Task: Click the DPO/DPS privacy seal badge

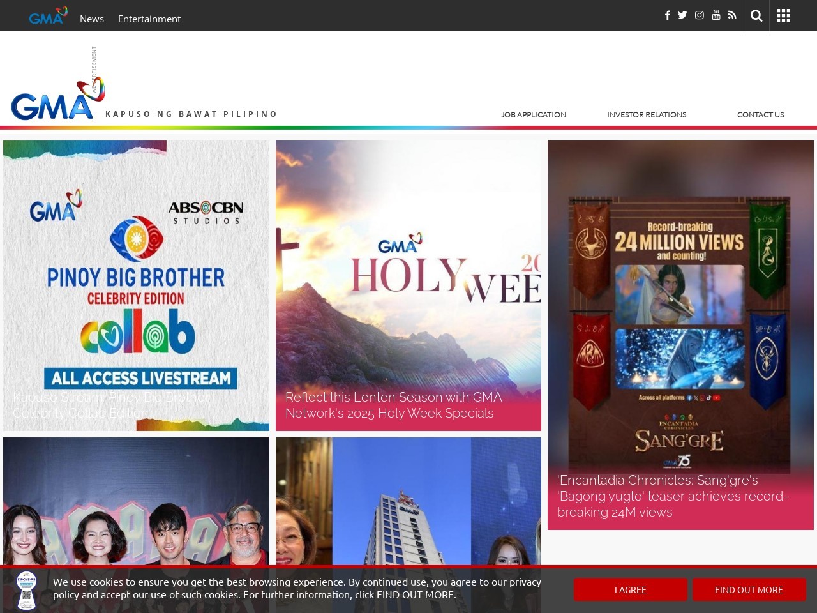Action: pos(26,590)
